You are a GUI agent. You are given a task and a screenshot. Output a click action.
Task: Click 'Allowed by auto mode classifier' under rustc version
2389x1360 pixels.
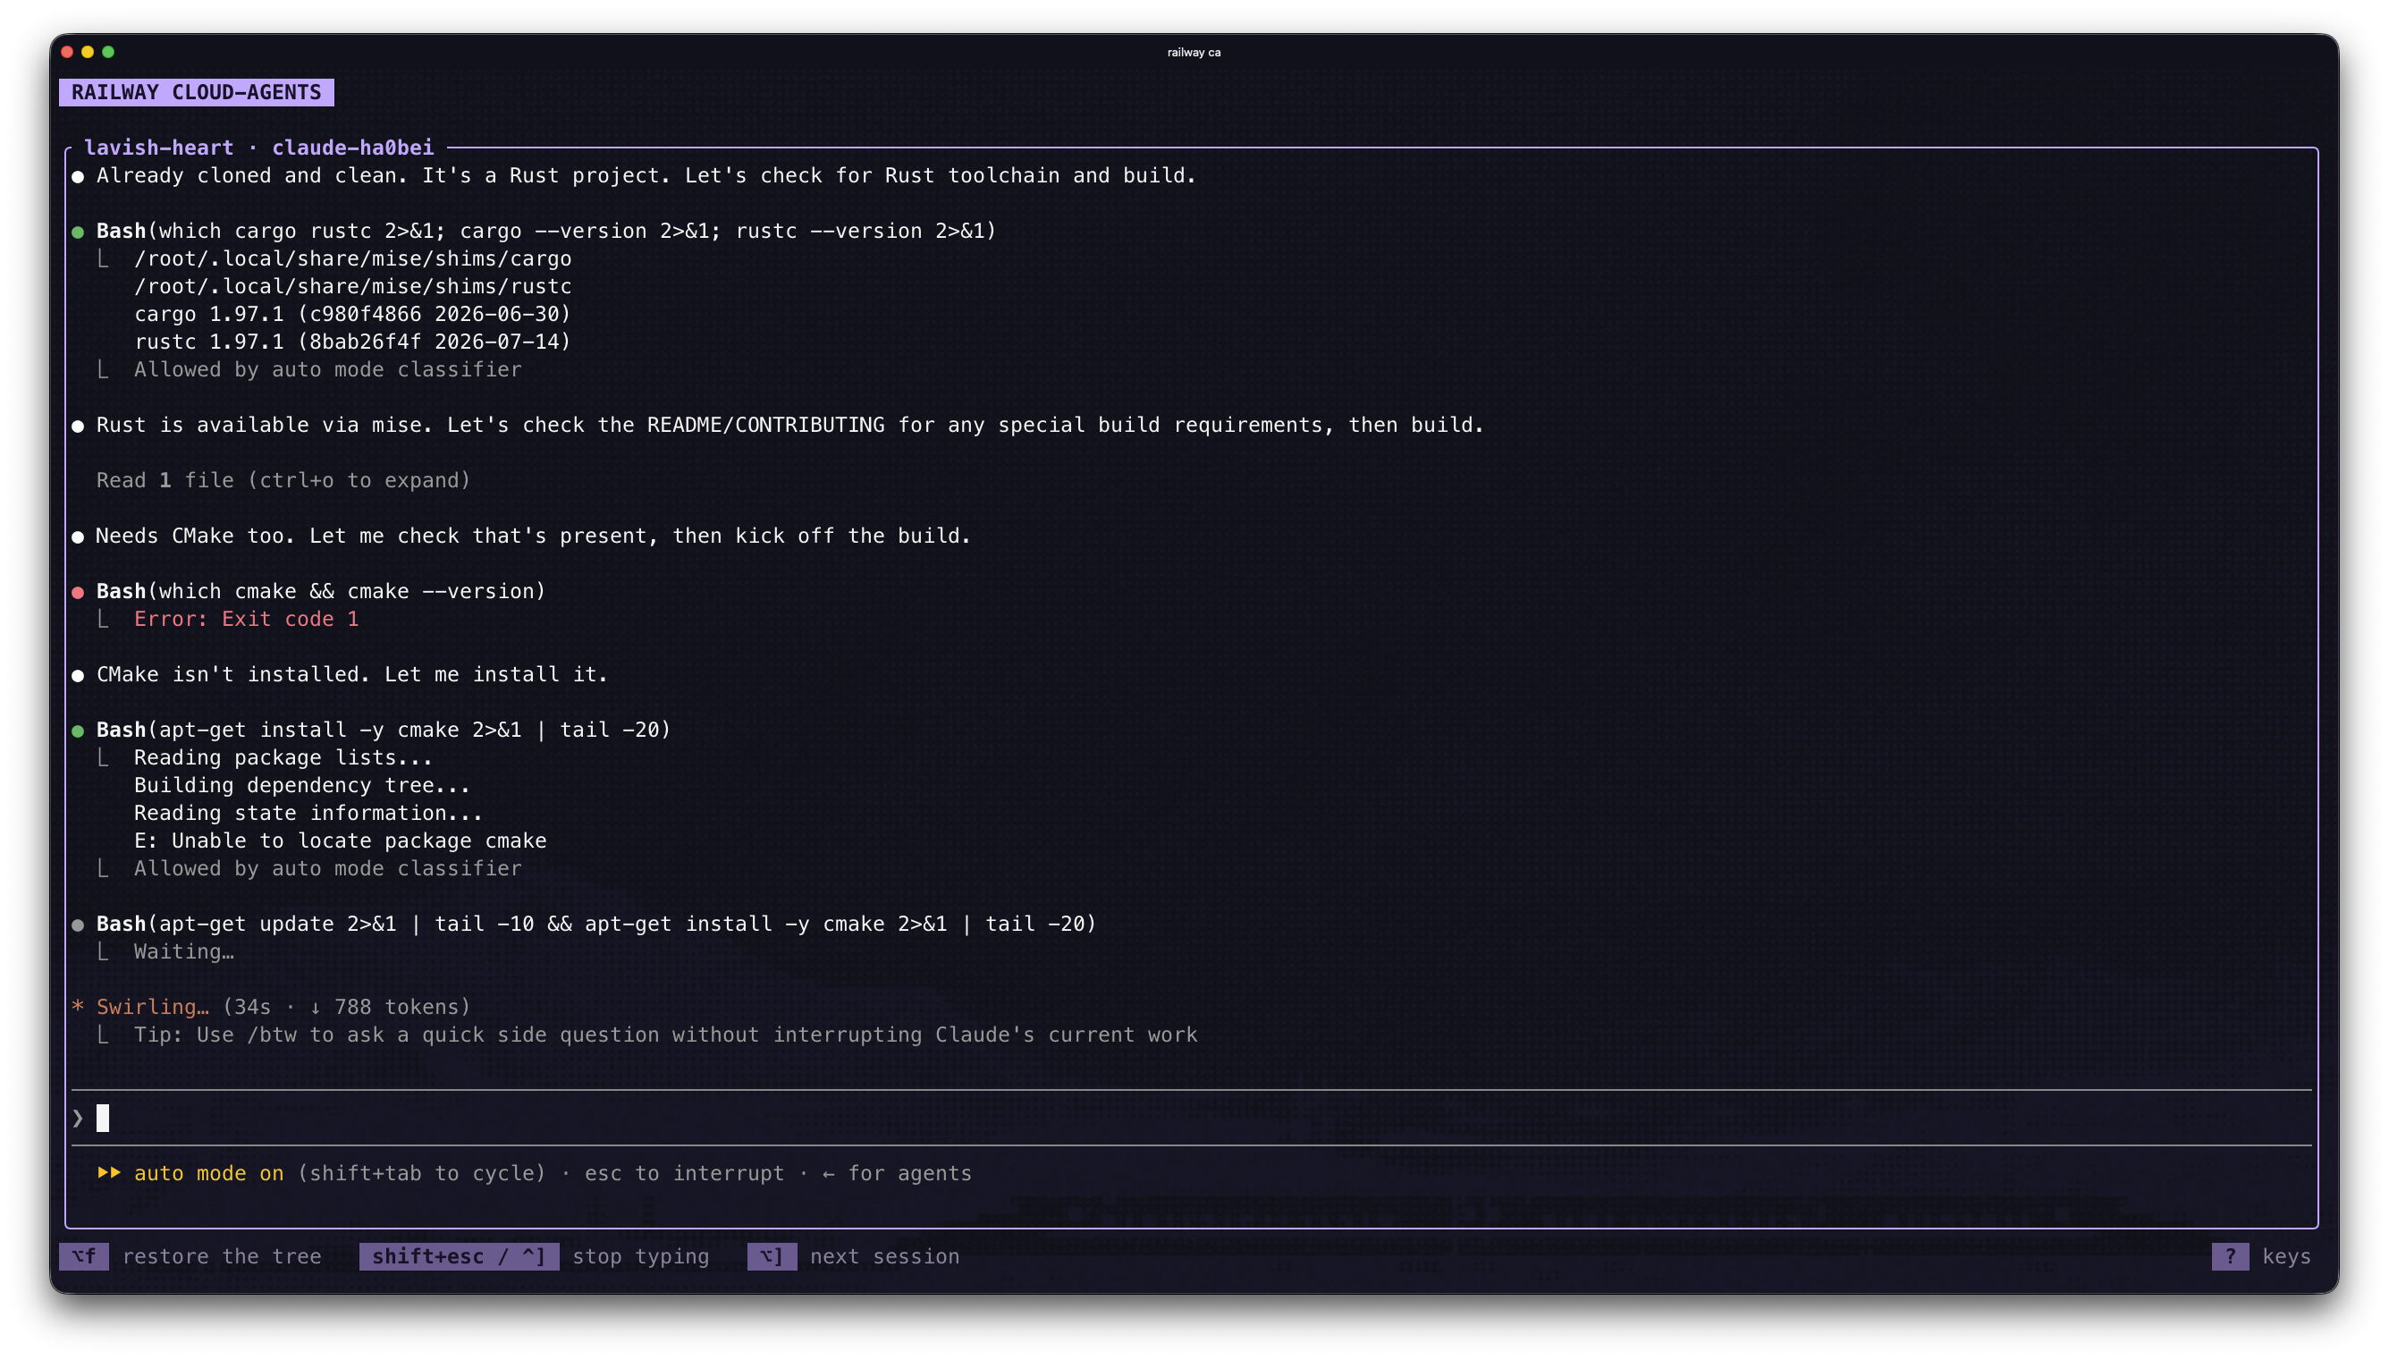(327, 370)
